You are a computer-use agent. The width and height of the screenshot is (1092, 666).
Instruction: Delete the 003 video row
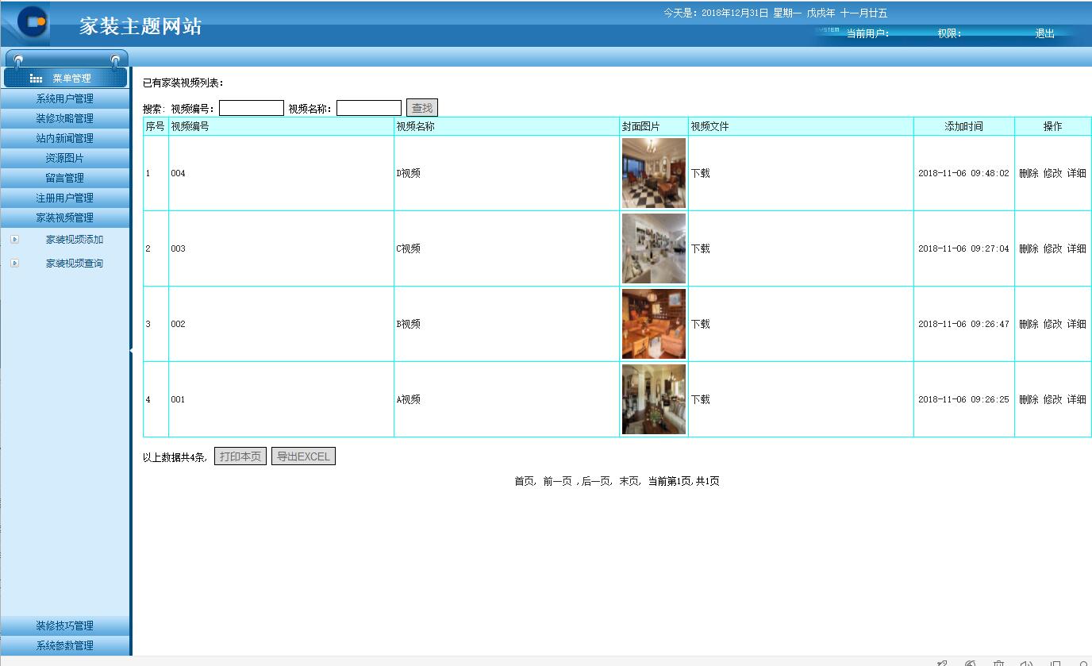(x=1029, y=248)
